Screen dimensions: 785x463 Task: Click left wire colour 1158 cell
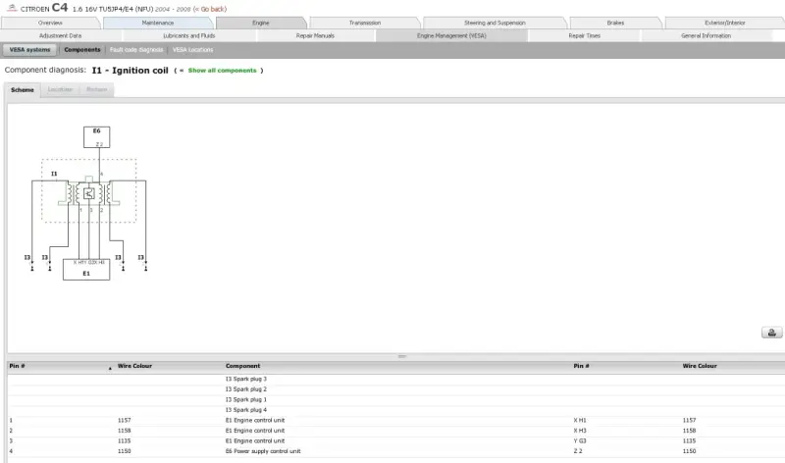125,431
